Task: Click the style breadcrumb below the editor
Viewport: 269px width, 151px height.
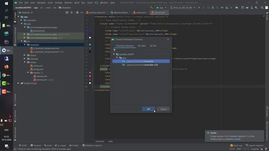Action: click(x=110, y=141)
